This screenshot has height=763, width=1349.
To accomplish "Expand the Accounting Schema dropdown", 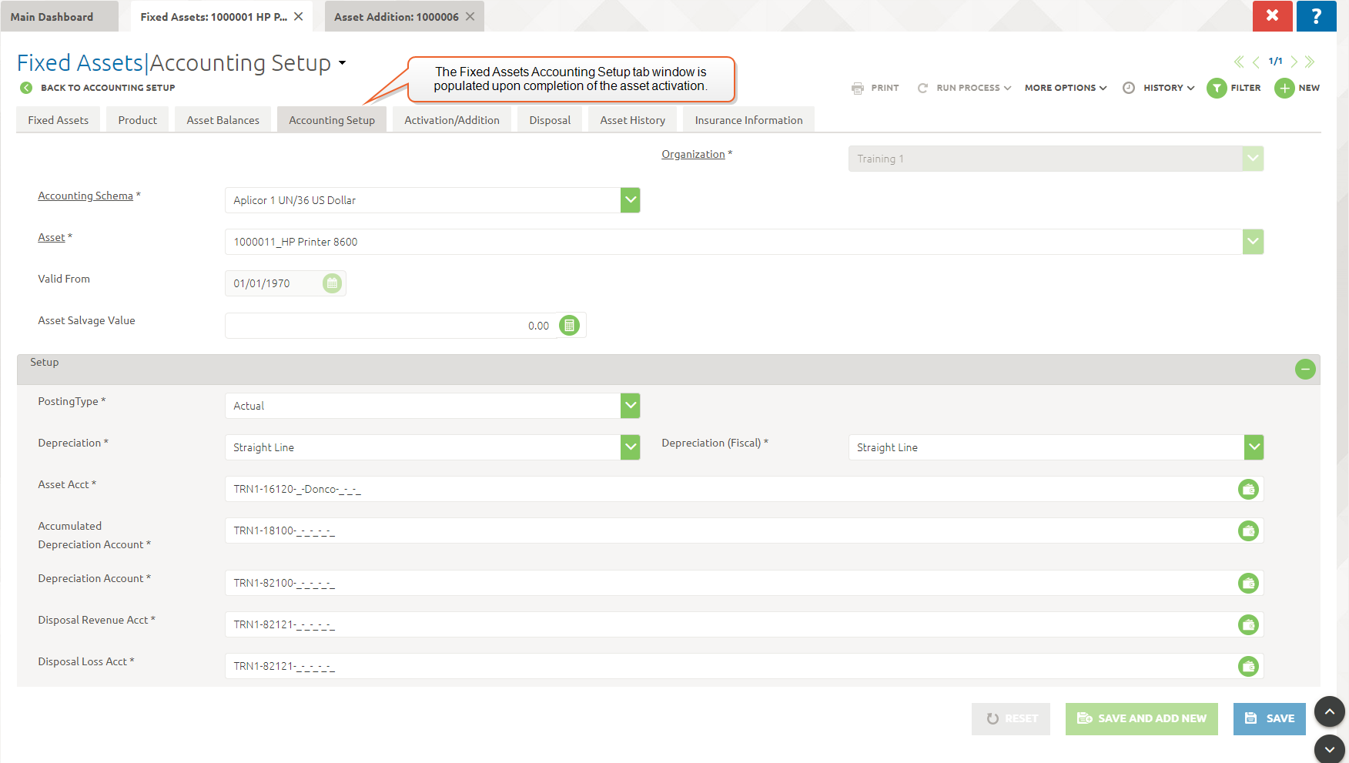I will [631, 200].
